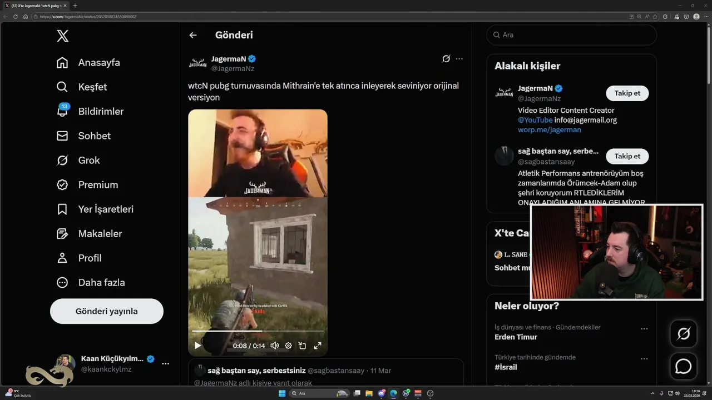
Task: Open Discord from the taskbar
Action: [x=382, y=393]
